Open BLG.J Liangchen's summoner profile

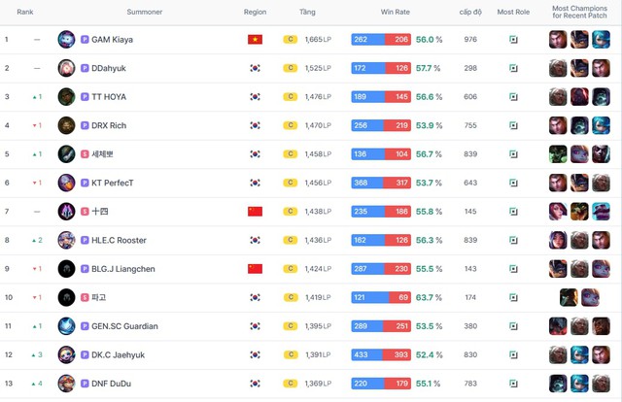pos(125,269)
